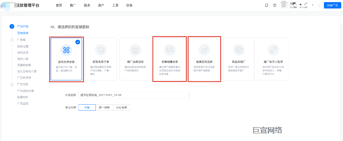Click the 提升应用安装 card title
This screenshot has height=141, width=343.
coord(66,62)
